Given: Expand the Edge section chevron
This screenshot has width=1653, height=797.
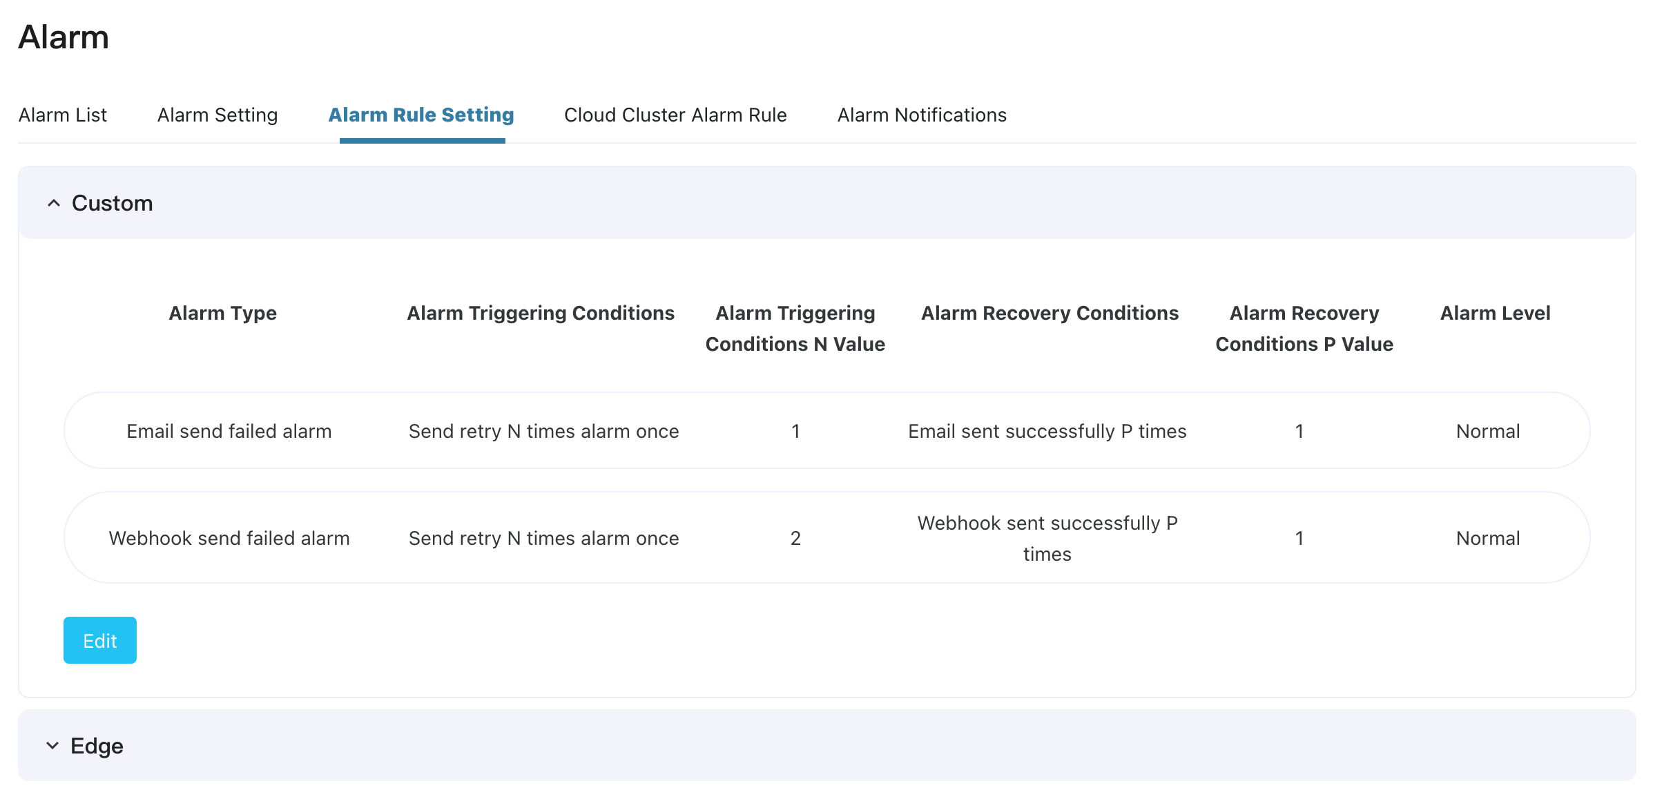Looking at the screenshot, I should (x=52, y=746).
